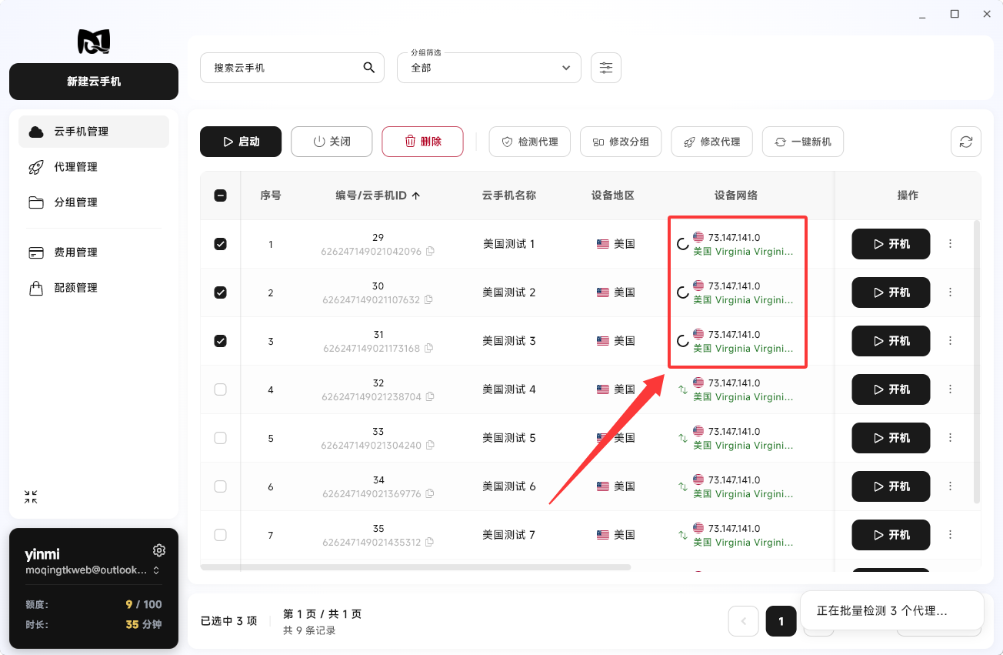Open more options for 美国测试 3
1003x655 pixels.
(950, 341)
